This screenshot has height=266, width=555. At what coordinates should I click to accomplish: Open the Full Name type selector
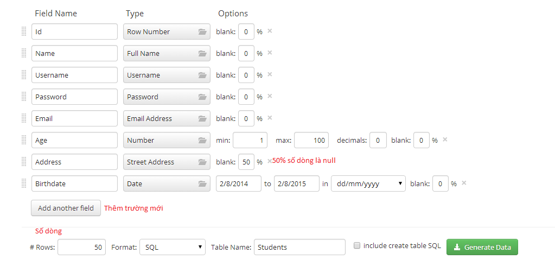167,53
